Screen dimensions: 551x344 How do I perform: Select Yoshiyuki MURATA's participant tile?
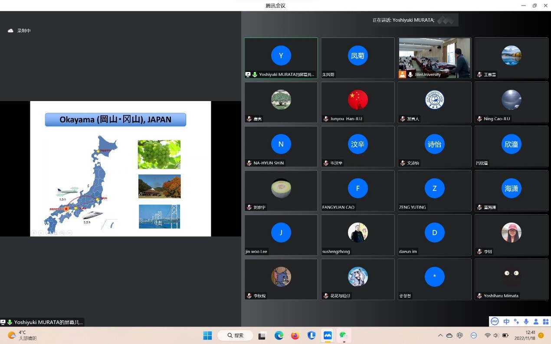(281, 58)
